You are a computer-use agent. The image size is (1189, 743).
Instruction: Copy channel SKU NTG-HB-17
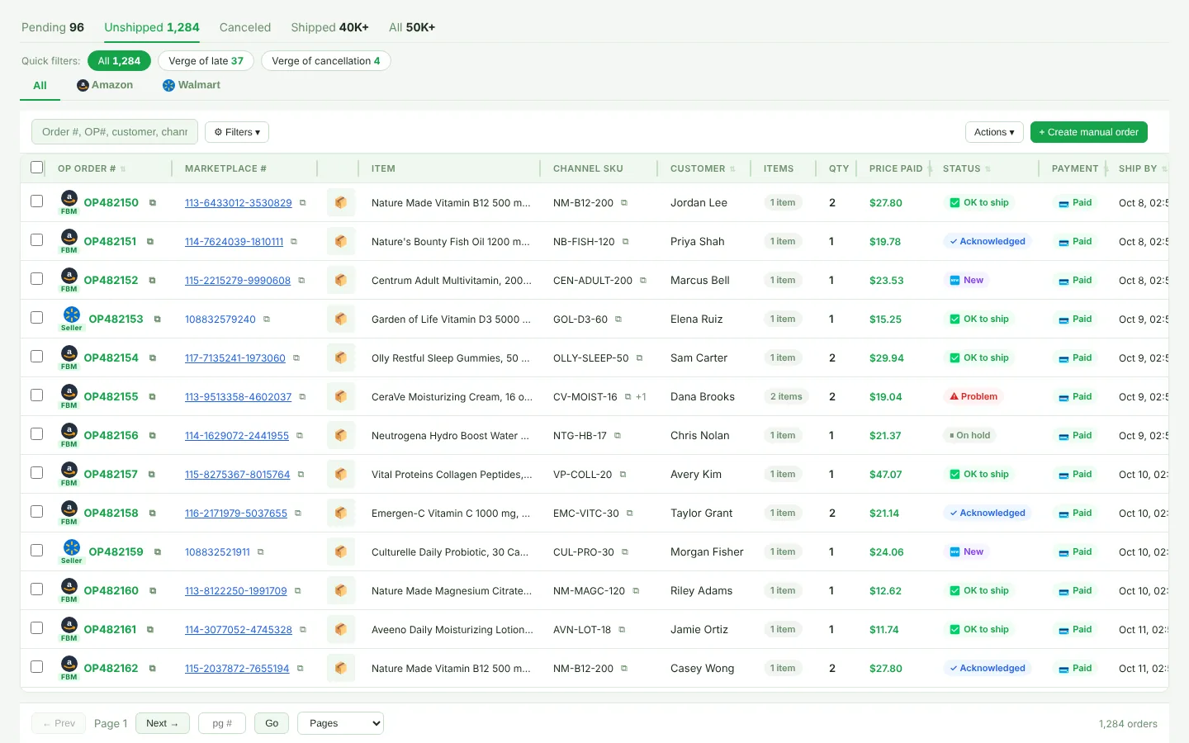(618, 436)
